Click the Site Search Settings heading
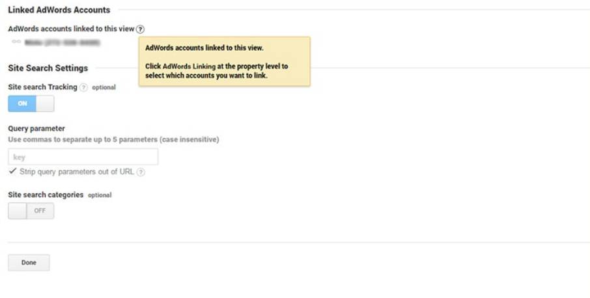The image size is (590, 298). coord(48,68)
